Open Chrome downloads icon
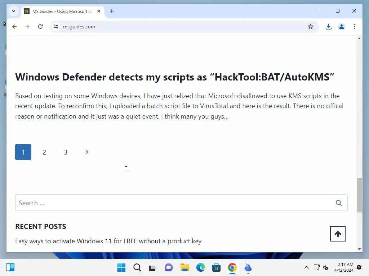 pyautogui.click(x=329, y=27)
